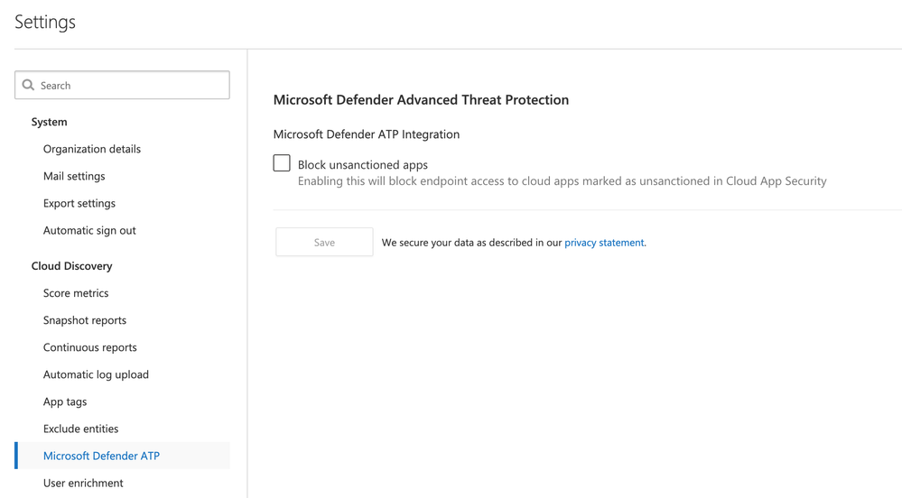The image size is (902, 498).
Task: Open Score metrics under Cloud Discovery
Action: tap(76, 292)
